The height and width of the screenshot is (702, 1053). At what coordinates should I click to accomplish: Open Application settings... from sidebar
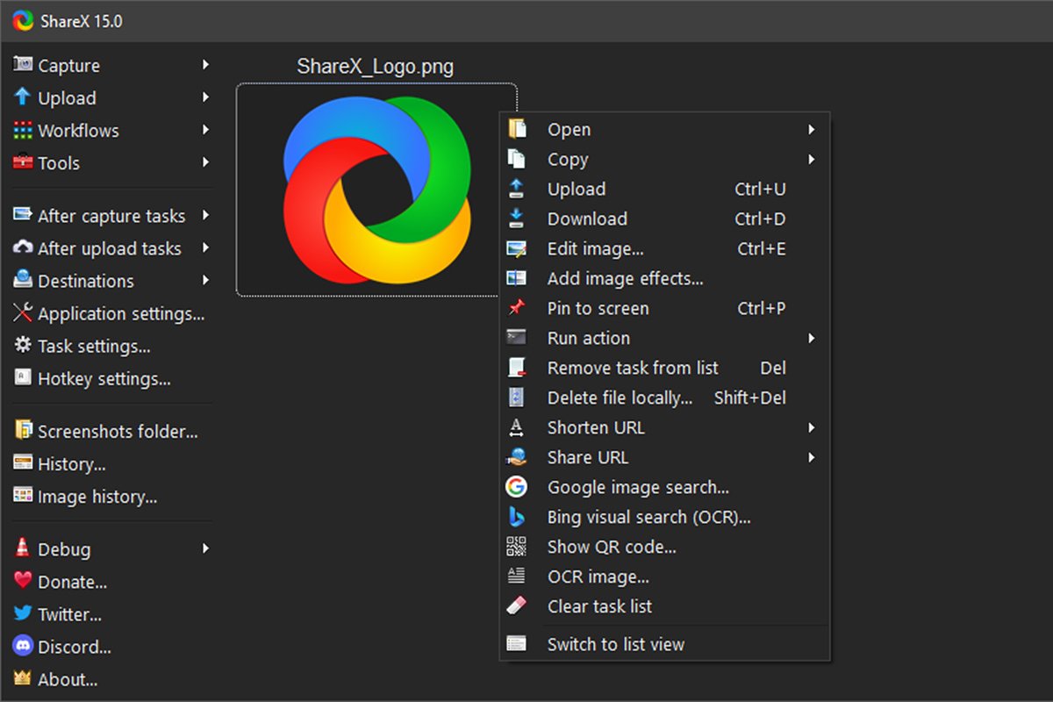(x=120, y=314)
